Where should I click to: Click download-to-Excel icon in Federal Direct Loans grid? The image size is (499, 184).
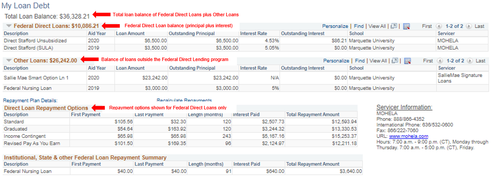point(407,26)
